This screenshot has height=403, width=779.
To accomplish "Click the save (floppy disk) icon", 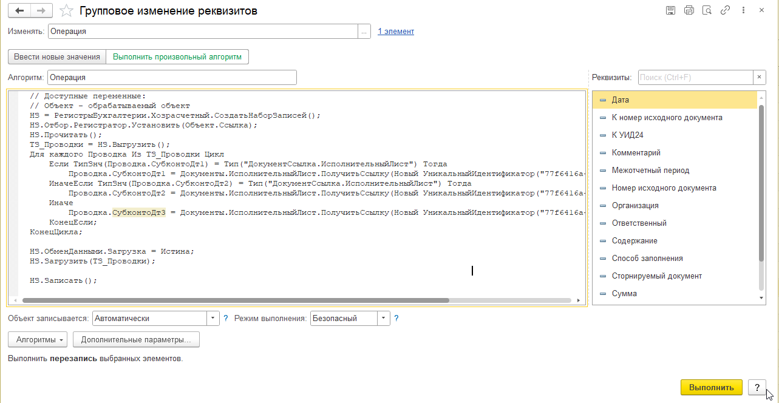I will click(x=670, y=10).
